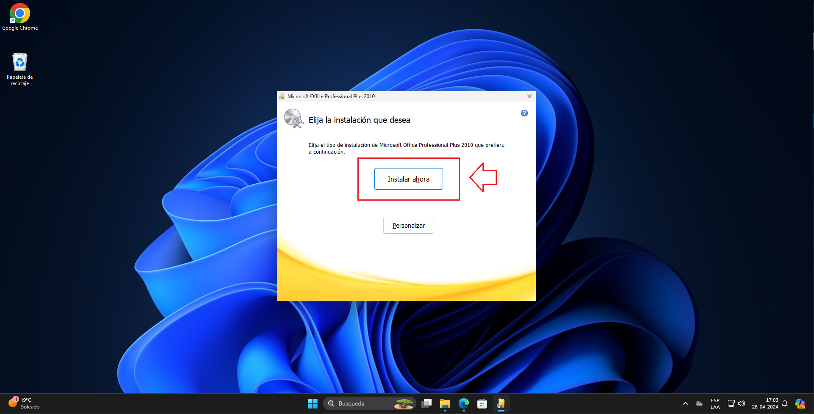
Task: Open the Copilot preview taskbar icon
Action: [x=800, y=403]
